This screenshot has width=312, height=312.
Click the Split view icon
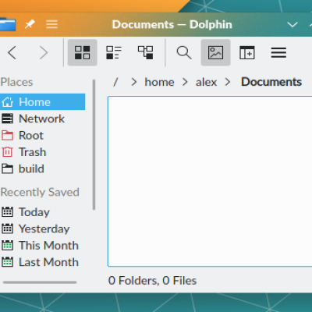click(247, 52)
